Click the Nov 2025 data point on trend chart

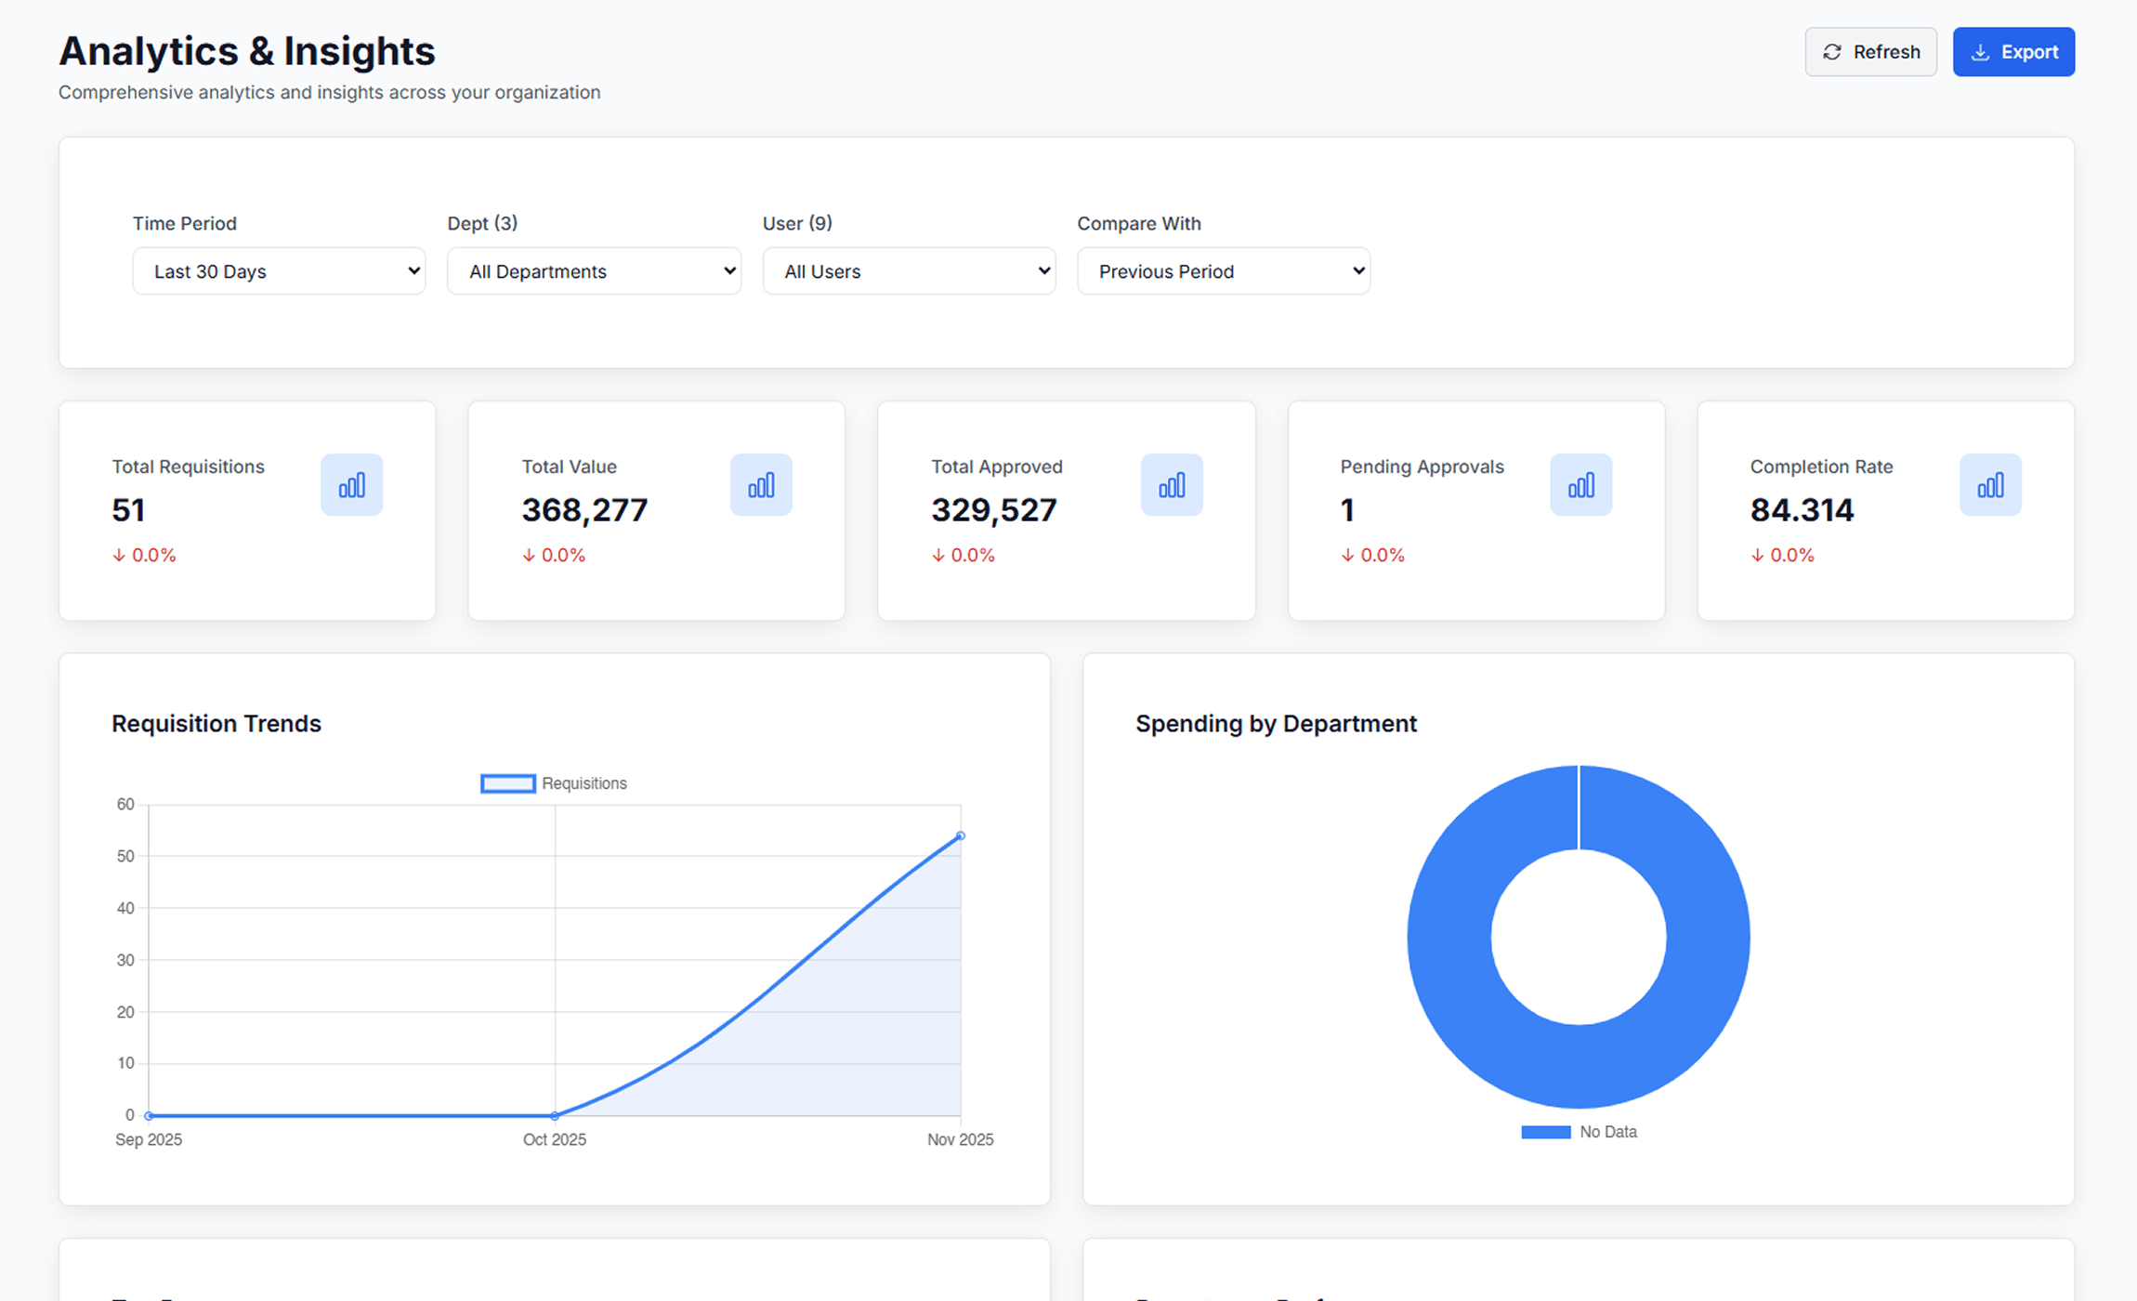[960, 834]
